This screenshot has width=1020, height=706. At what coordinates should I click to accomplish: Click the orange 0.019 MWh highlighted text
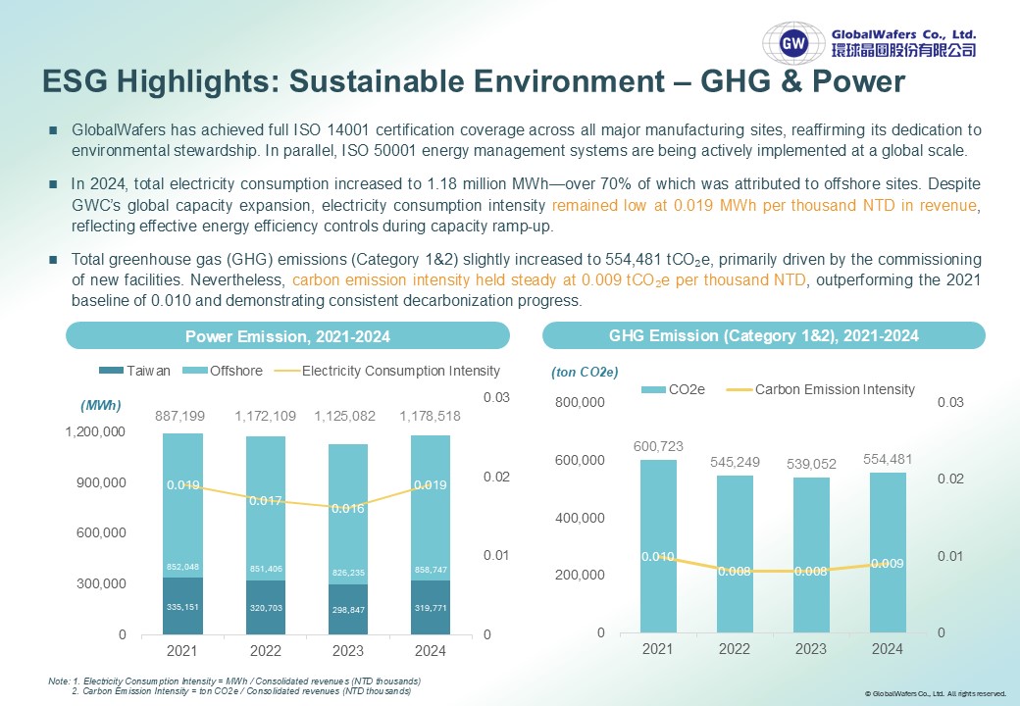pyautogui.click(x=764, y=206)
